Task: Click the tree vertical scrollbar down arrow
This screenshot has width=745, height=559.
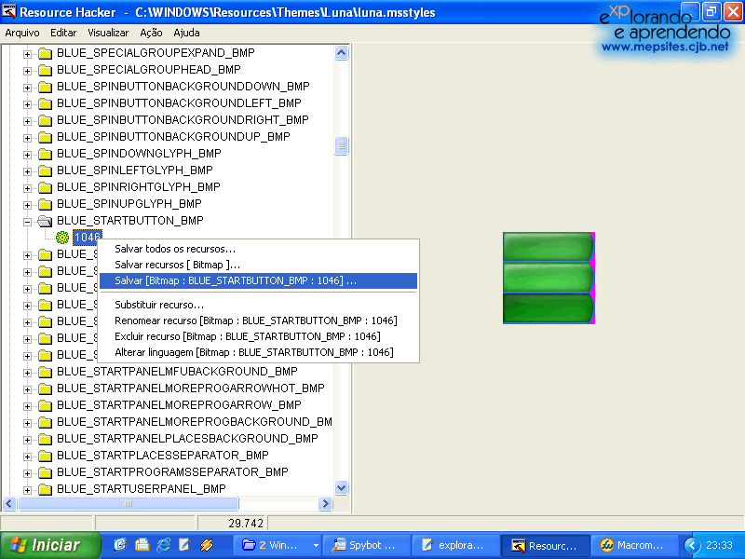Action: click(x=341, y=487)
